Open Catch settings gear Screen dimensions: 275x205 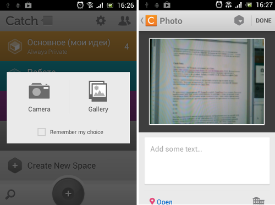click(101, 21)
